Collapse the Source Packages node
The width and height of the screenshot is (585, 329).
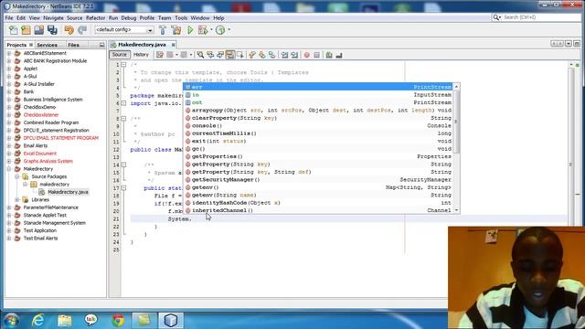click(17, 176)
